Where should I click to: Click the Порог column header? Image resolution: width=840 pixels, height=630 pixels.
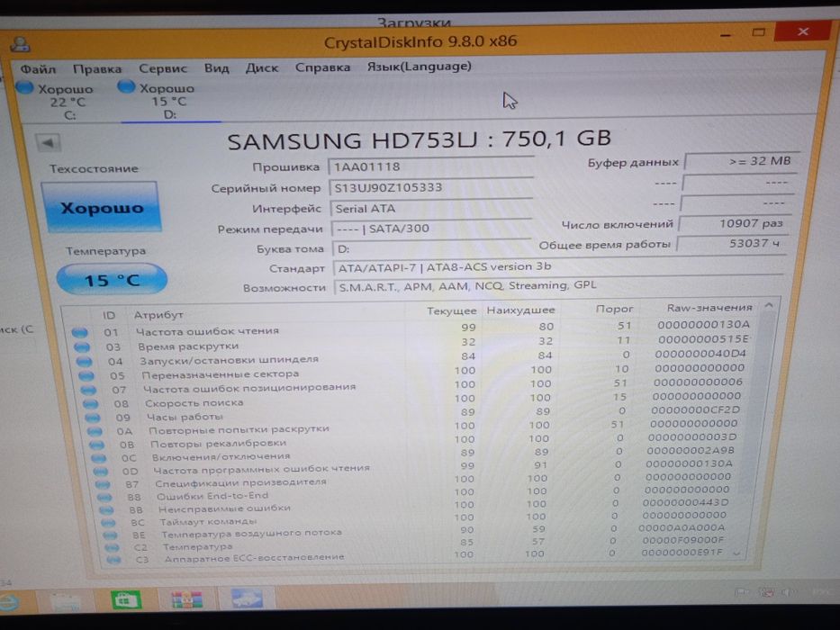click(x=614, y=309)
